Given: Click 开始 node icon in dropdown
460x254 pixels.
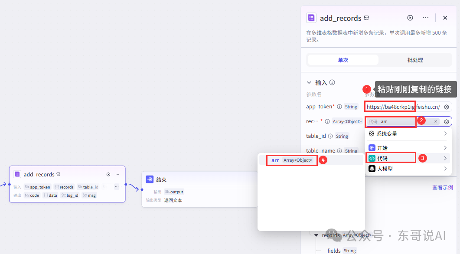Looking at the screenshot, I should click(372, 148).
